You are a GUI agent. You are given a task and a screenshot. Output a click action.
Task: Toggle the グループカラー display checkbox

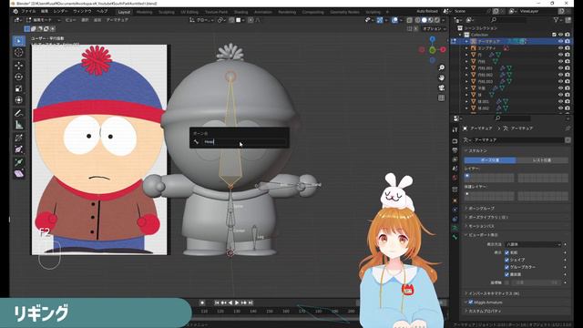point(506,267)
